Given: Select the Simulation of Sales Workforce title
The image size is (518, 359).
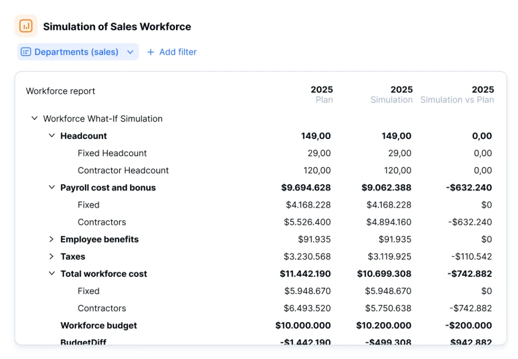Looking at the screenshot, I should pos(117,26).
